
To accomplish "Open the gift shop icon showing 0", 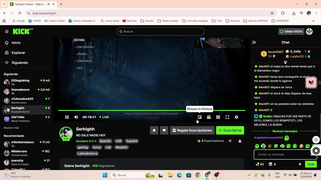I will 272,164.
